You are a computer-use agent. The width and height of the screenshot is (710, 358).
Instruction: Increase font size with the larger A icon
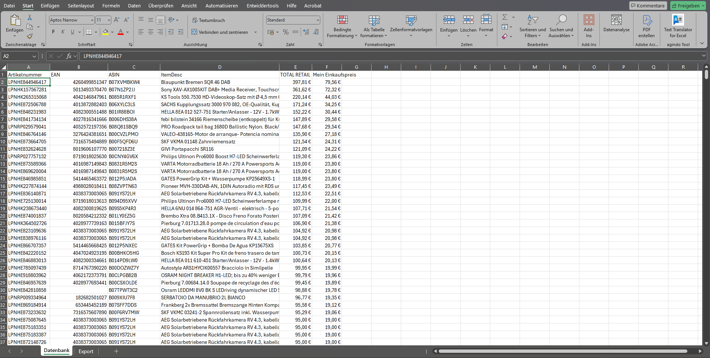tap(117, 20)
